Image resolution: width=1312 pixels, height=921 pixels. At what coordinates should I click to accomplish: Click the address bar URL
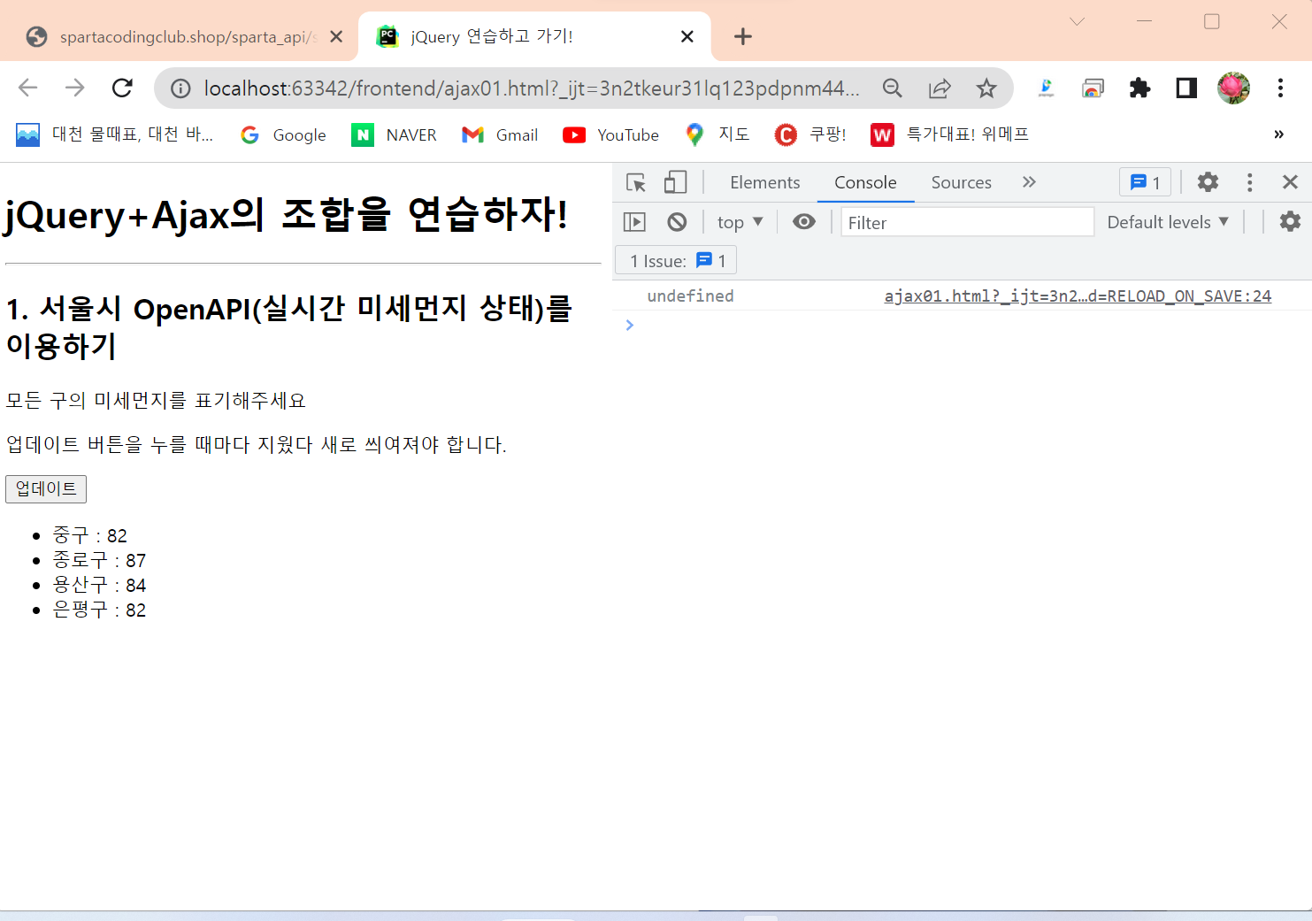[531, 88]
